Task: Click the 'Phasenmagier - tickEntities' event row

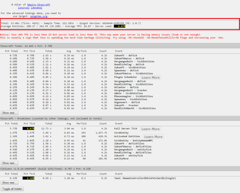Action: pyautogui.click(x=120, y=96)
